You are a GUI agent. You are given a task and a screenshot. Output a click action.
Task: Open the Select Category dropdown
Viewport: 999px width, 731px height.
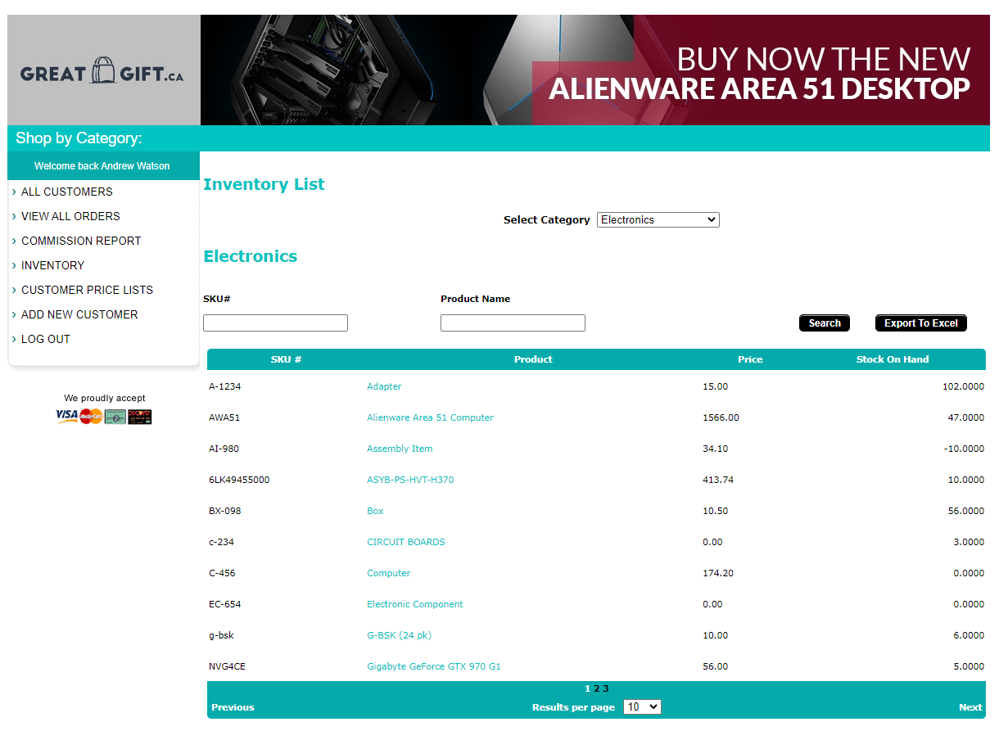pyautogui.click(x=658, y=219)
